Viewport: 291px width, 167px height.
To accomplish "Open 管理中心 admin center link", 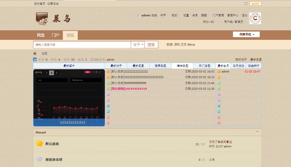I will [233, 15].
